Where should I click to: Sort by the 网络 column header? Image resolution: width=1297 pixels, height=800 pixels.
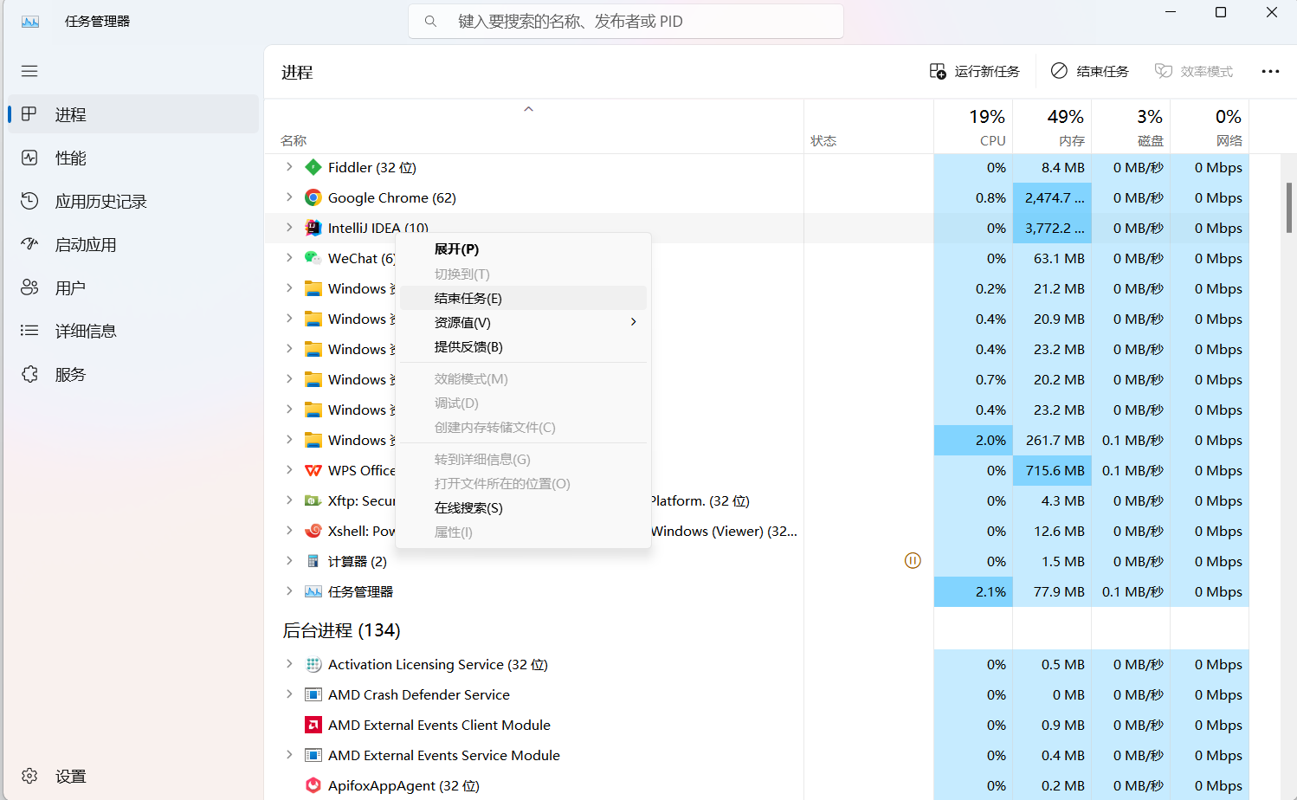1210,126
